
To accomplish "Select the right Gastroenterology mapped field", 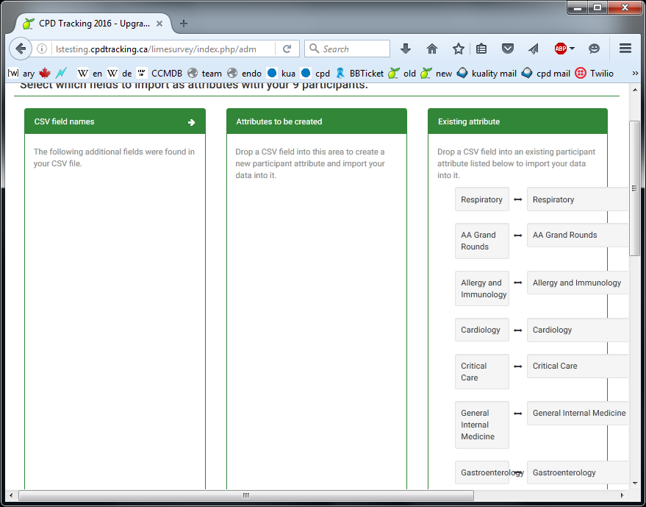I will point(578,472).
